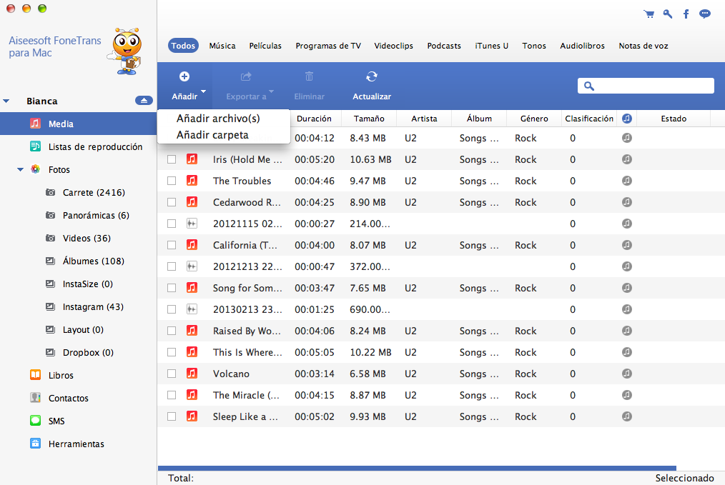Click the Actualizar refresh icon
Image resolution: width=725 pixels, height=485 pixels.
(372, 76)
